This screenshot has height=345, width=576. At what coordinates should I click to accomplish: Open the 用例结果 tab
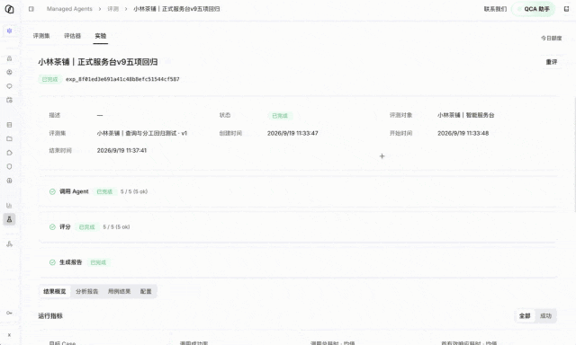(119, 291)
